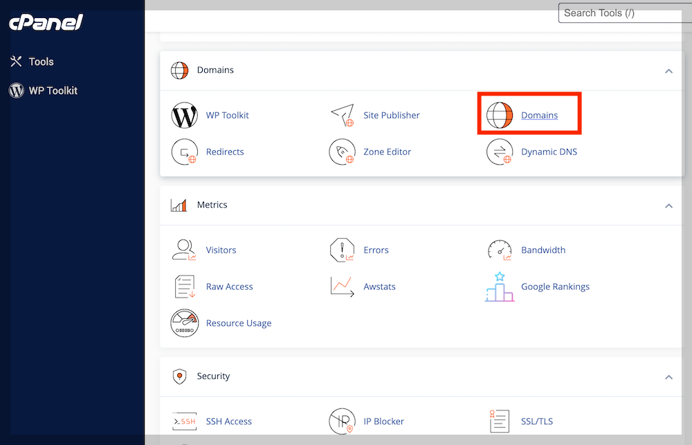Click the Raw Access document icon
This screenshot has height=445, width=692.
click(x=185, y=287)
